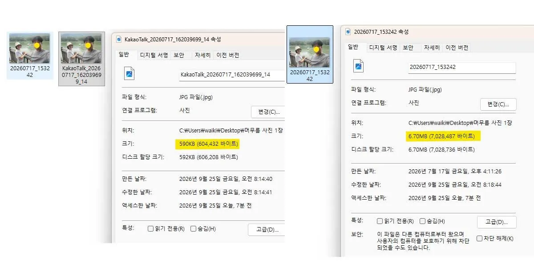The image size is (534, 280).
Task: Click the file name field showing KakaoTalk_20260717_162039699_14
Action: pyautogui.click(x=231, y=75)
